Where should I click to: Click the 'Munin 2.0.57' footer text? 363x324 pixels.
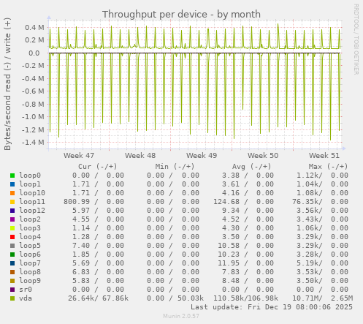click(x=181, y=316)
